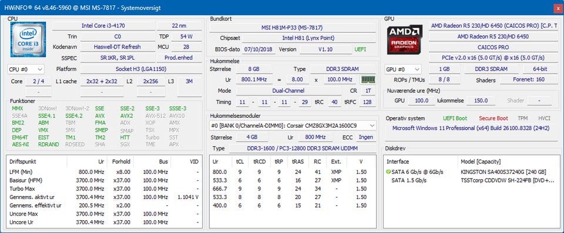This screenshot has height=233, width=564.
Task: Click the TPM label
Action: coord(523,118)
